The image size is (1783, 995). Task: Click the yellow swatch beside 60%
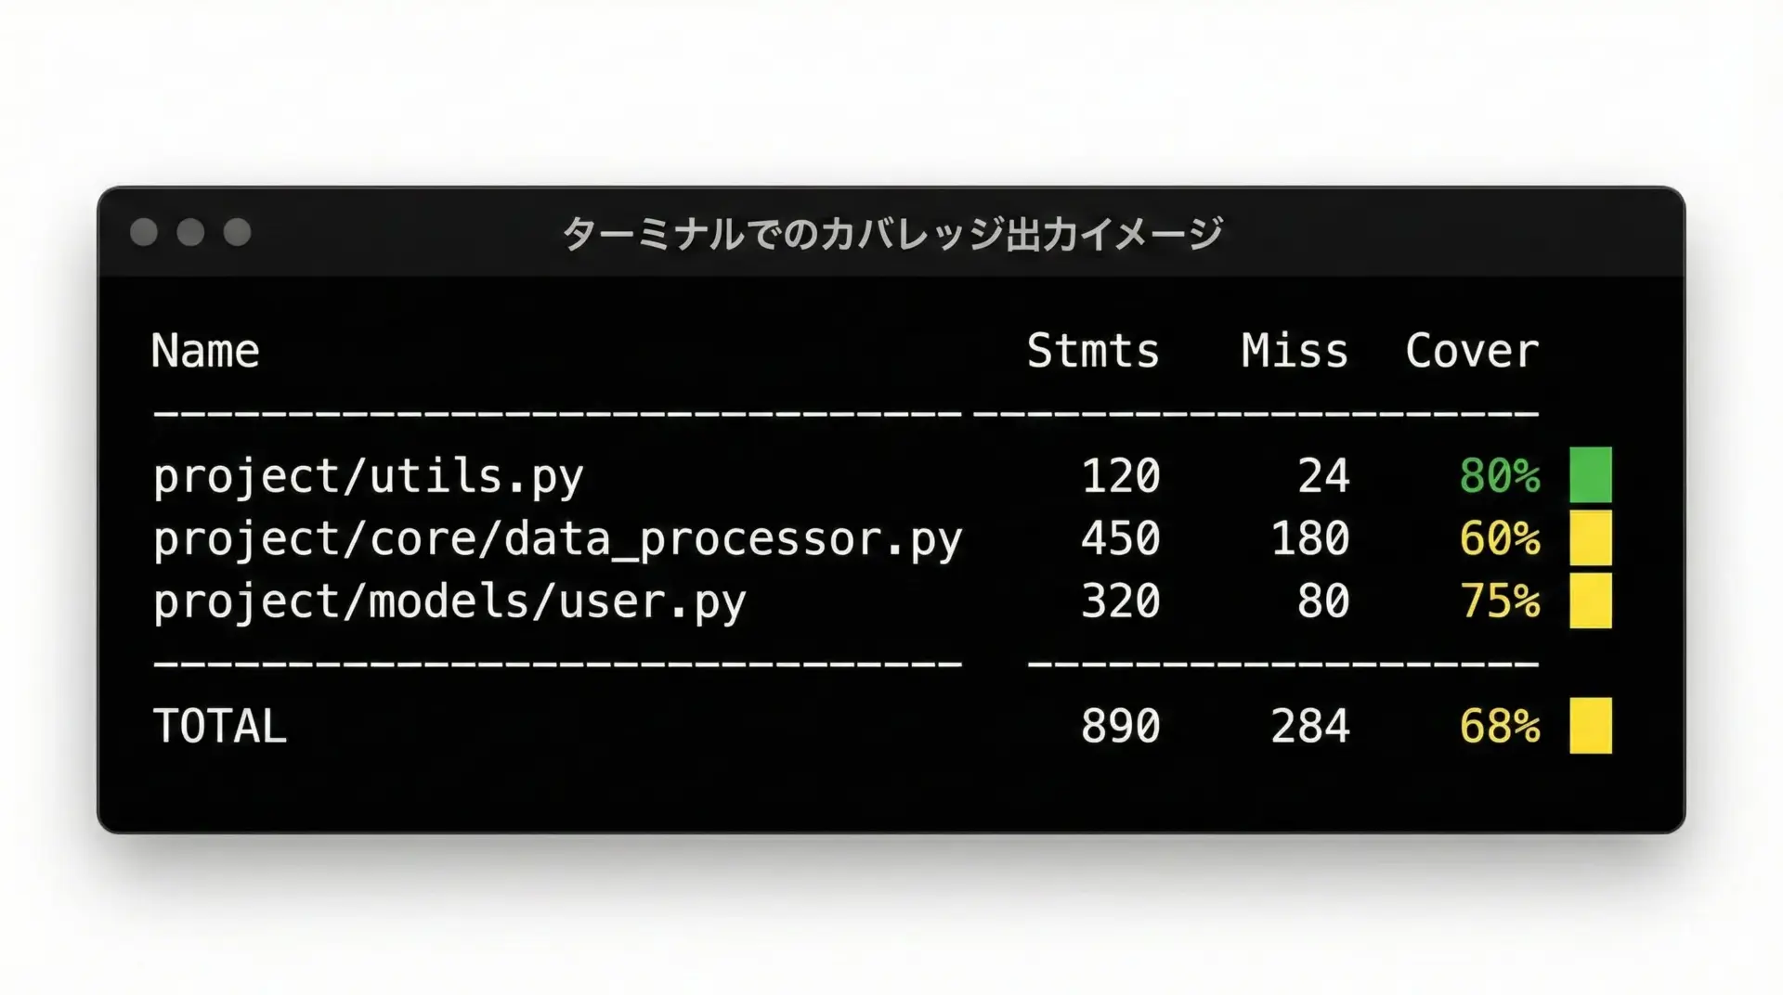pos(1590,538)
